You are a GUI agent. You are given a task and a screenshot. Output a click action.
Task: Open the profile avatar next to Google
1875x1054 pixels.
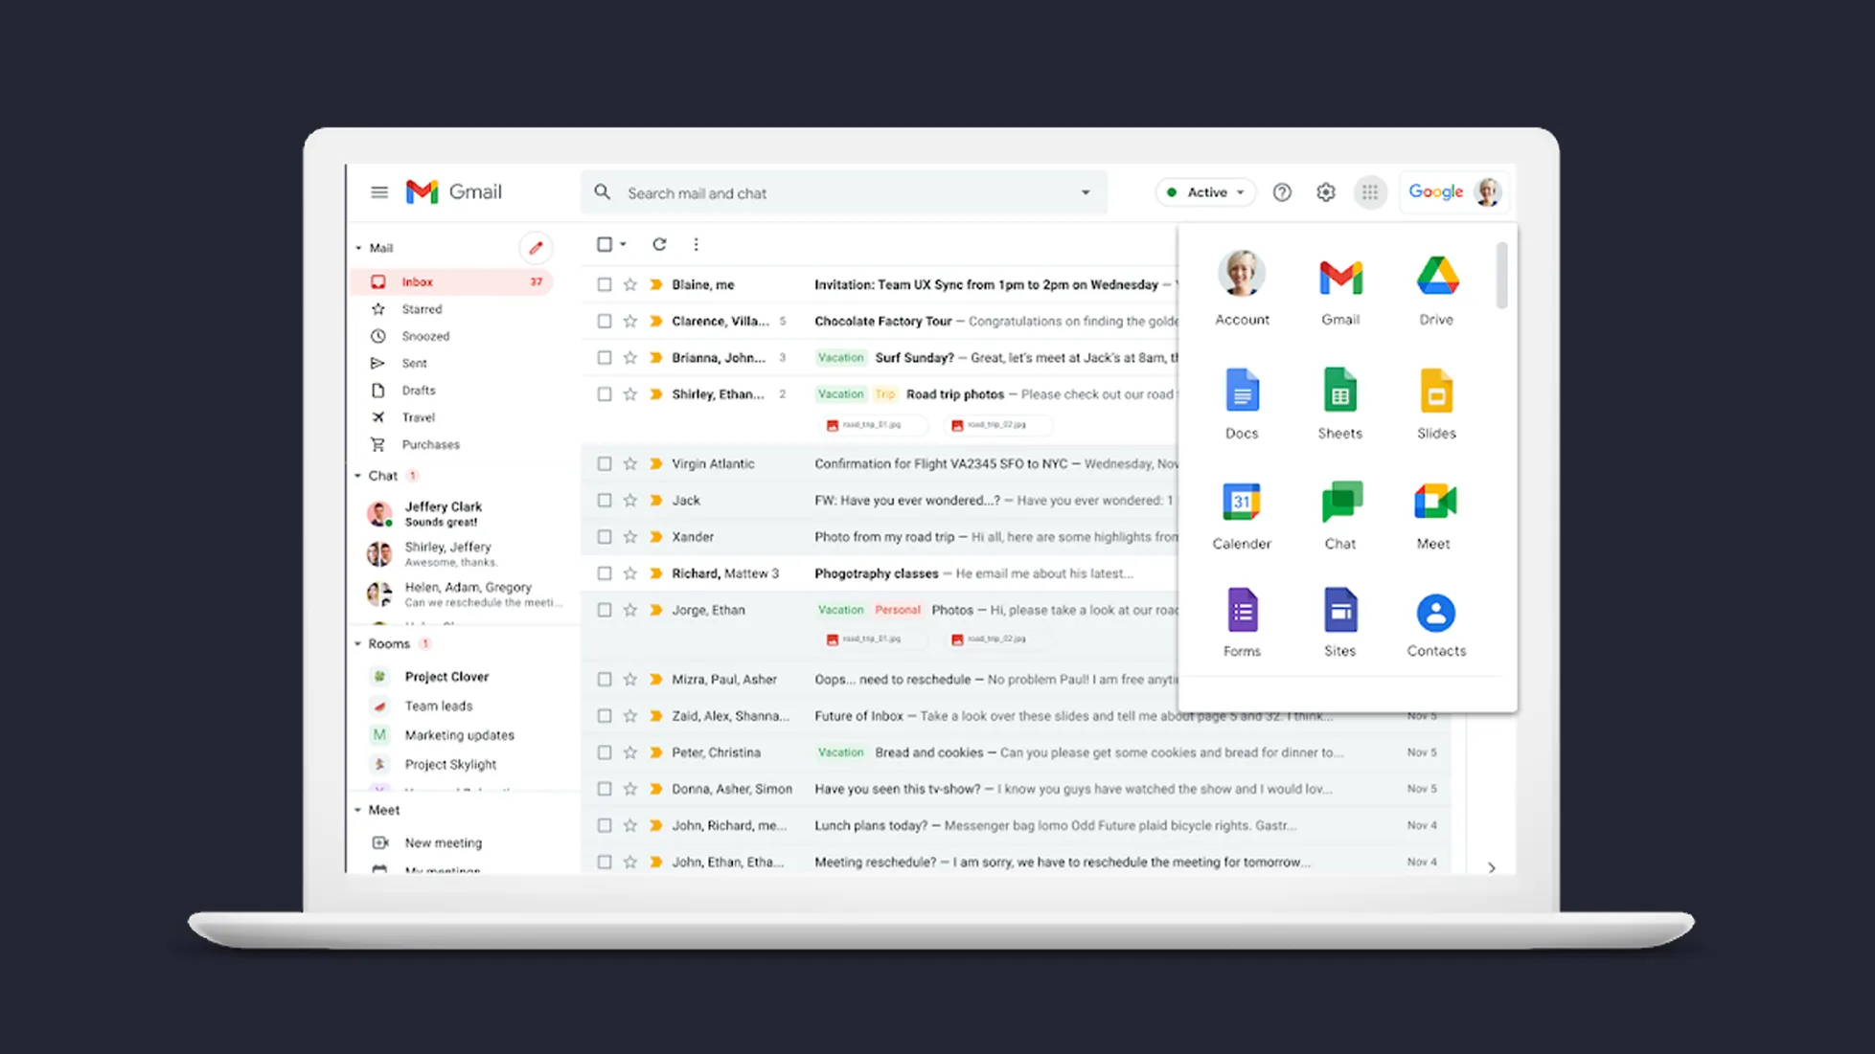point(1488,192)
